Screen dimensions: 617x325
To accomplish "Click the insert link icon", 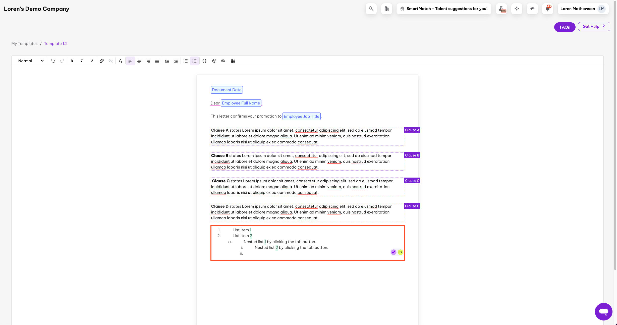I will 101,61.
